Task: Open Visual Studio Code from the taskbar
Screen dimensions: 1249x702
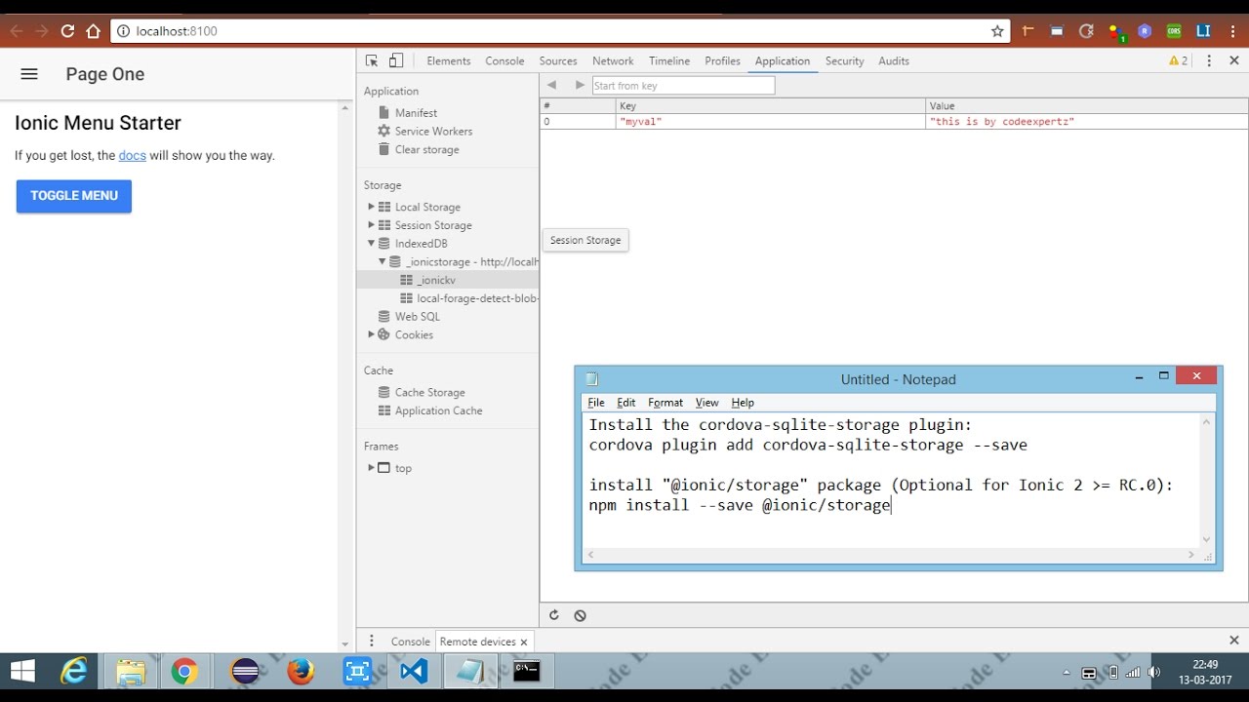Action: coord(414,671)
